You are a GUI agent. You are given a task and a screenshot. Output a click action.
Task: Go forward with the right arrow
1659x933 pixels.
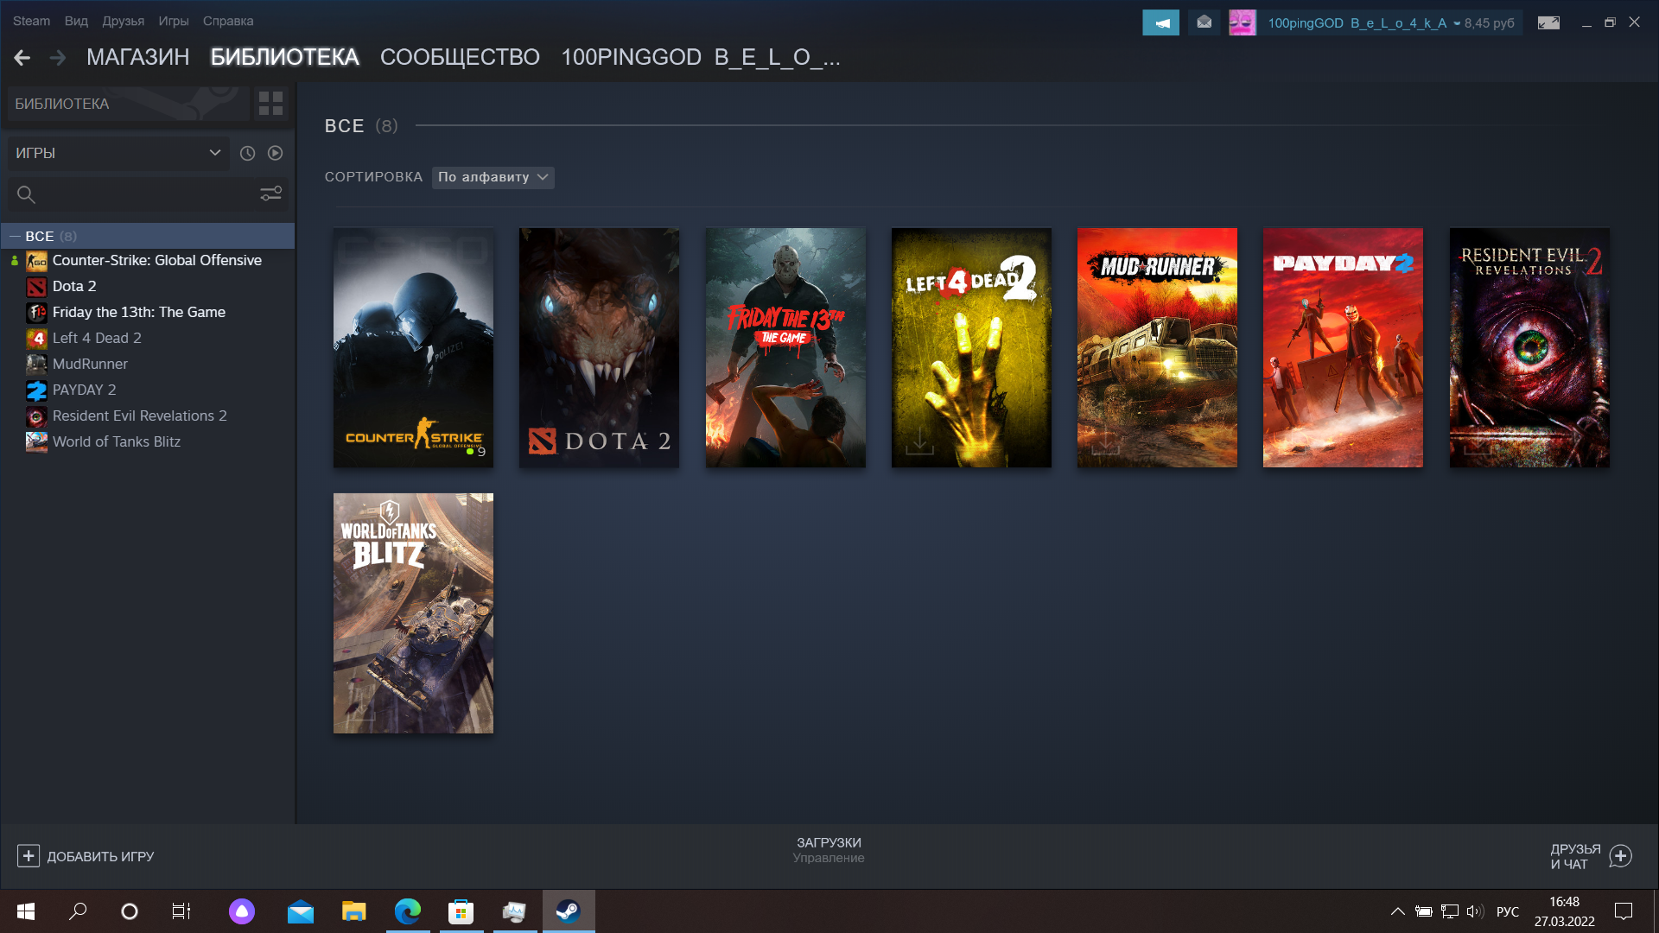[x=58, y=58]
